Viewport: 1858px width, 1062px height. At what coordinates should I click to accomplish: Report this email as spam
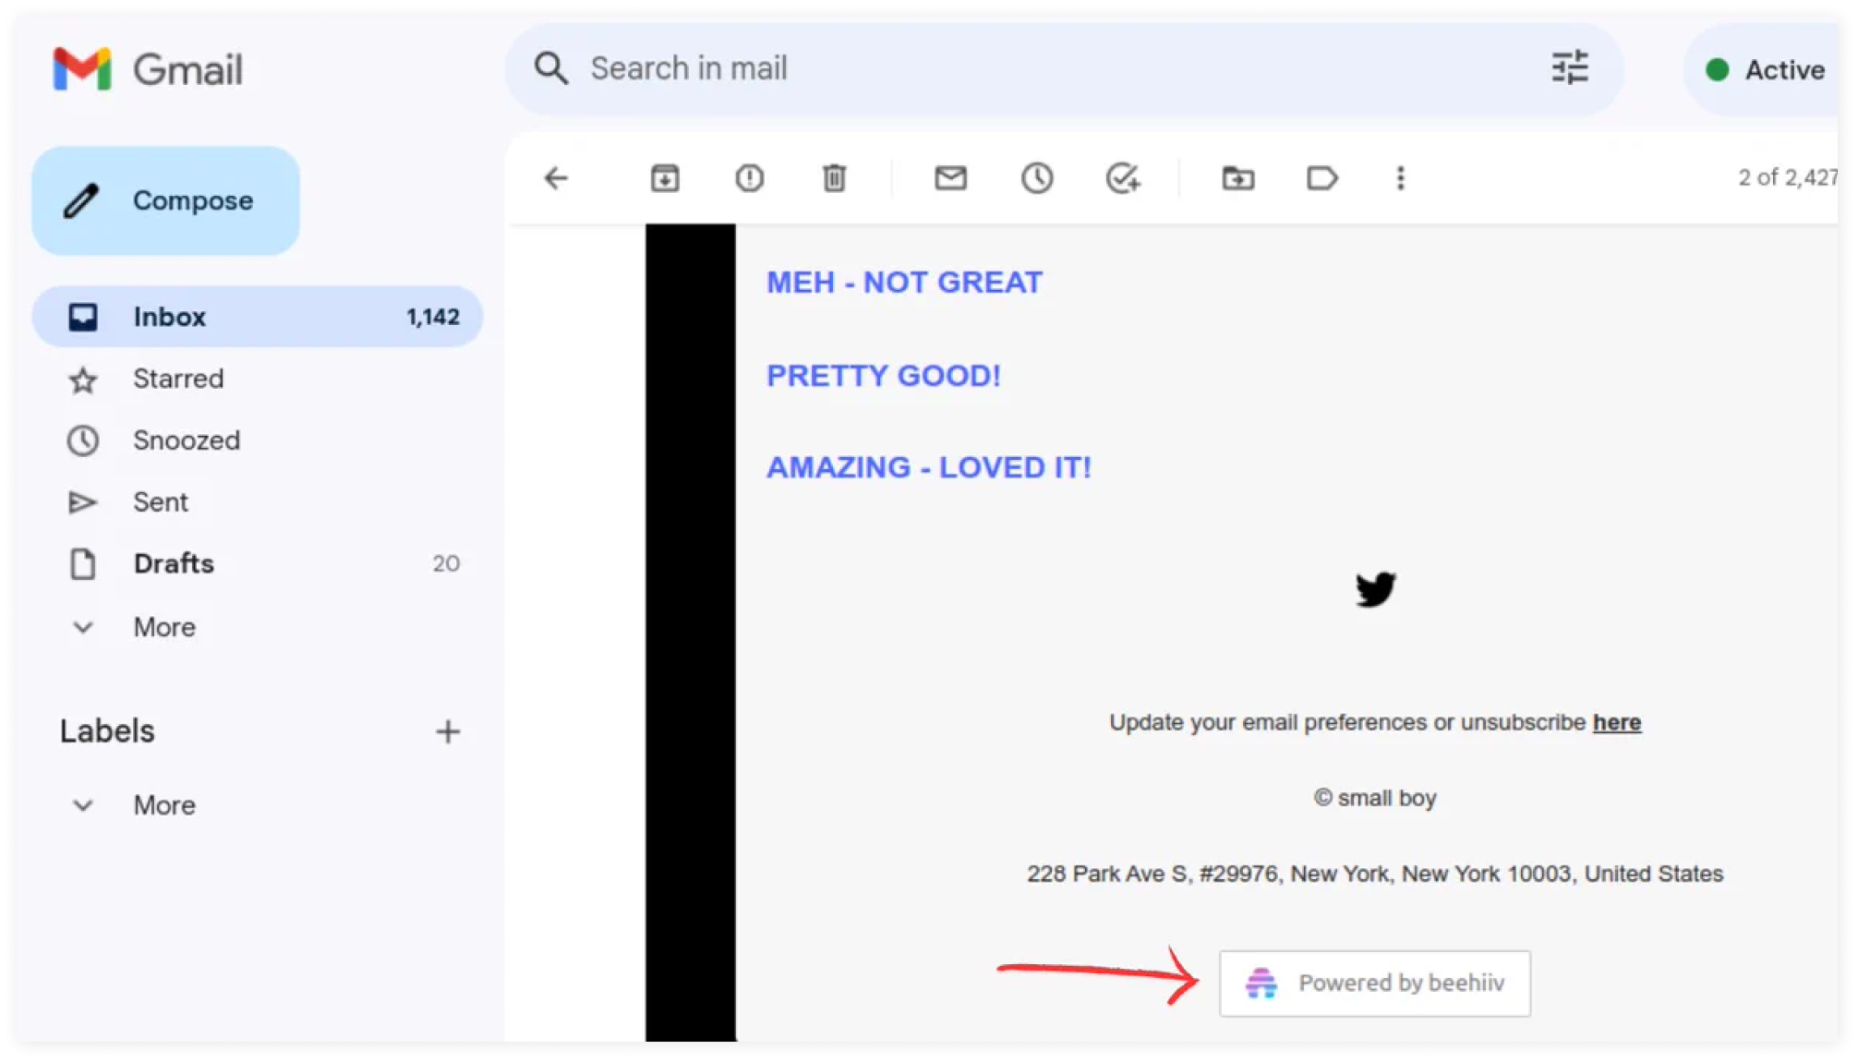click(749, 177)
